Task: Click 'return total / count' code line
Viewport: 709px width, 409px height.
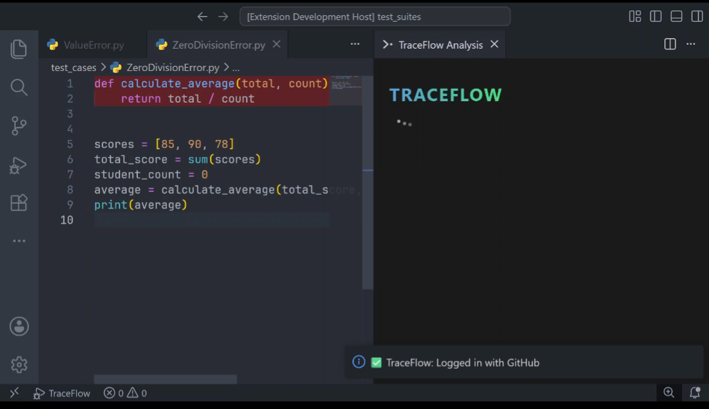Action: pyautogui.click(x=188, y=99)
